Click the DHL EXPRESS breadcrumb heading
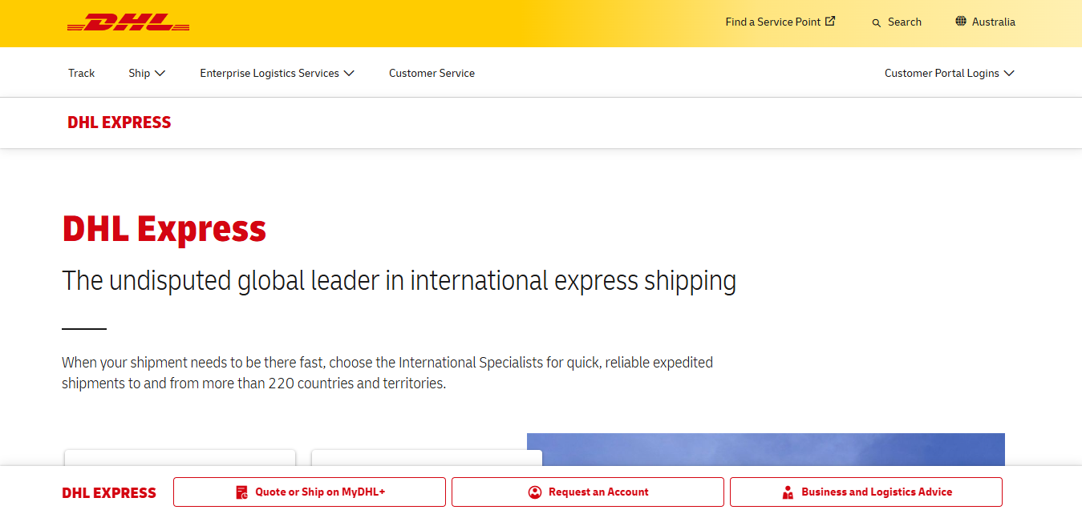The image size is (1082, 518). 119,122
